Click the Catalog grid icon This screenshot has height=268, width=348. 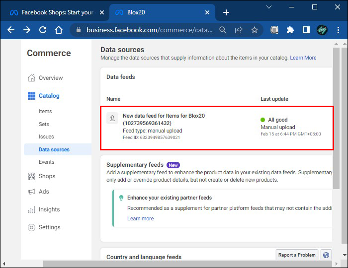(x=32, y=96)
